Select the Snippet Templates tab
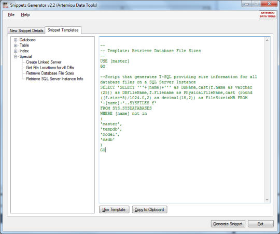Viewport: 280px width, 234px height. pyautogui.click(x=63, y=30)
